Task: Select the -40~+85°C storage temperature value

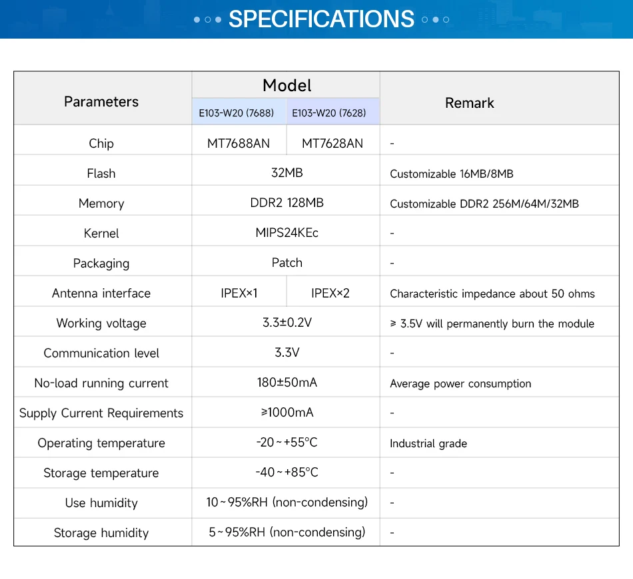Action: 287,473
